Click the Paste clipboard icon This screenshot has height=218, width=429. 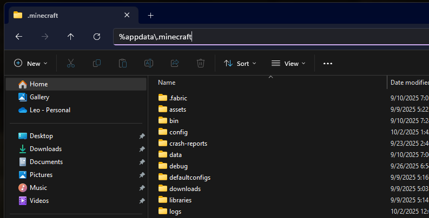(123, 63)
